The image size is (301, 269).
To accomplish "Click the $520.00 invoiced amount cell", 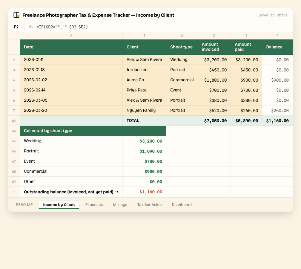I will 214,111.
